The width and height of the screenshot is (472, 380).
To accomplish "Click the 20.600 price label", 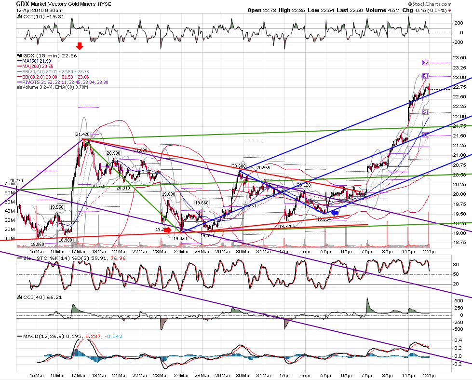I will click(239, 166).
